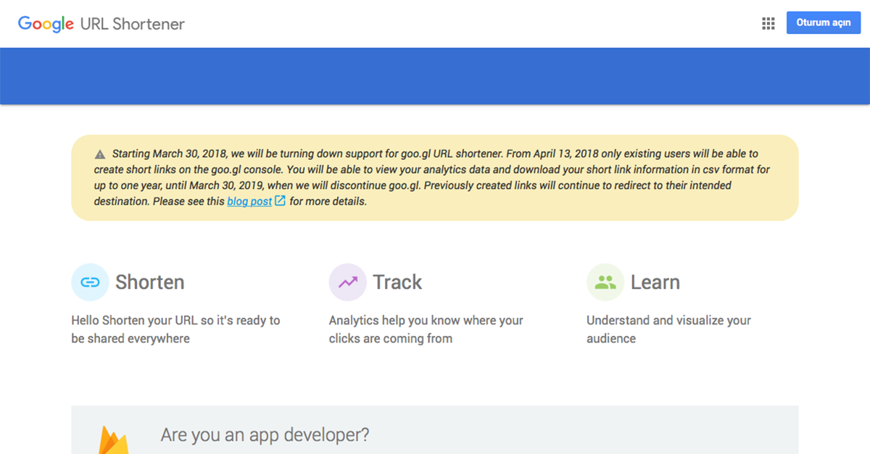Click "Are you an app developer?" heading
This screenshot has width=870, height=454.
(265, 435)
